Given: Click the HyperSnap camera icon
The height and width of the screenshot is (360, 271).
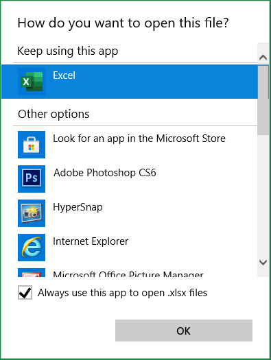Looking at the screenshot, I should [32, 213].
